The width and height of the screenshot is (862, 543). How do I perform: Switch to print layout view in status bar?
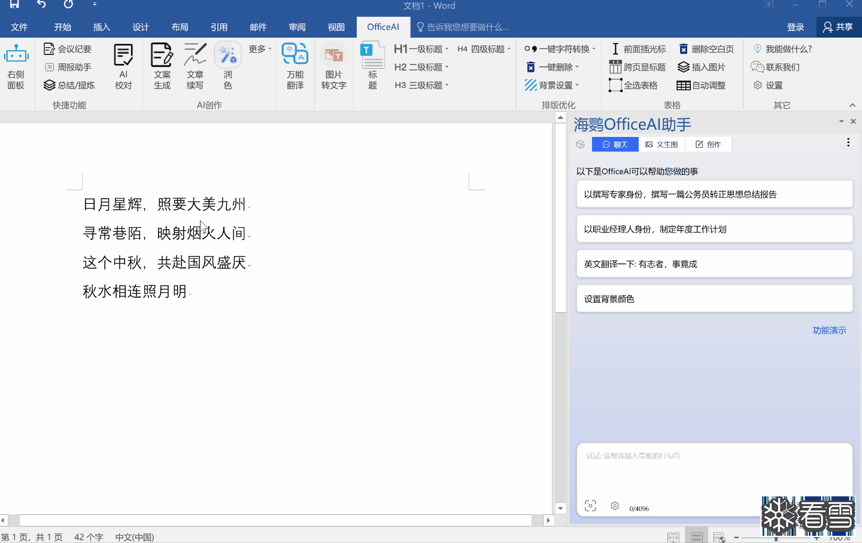tap(696, 537)
